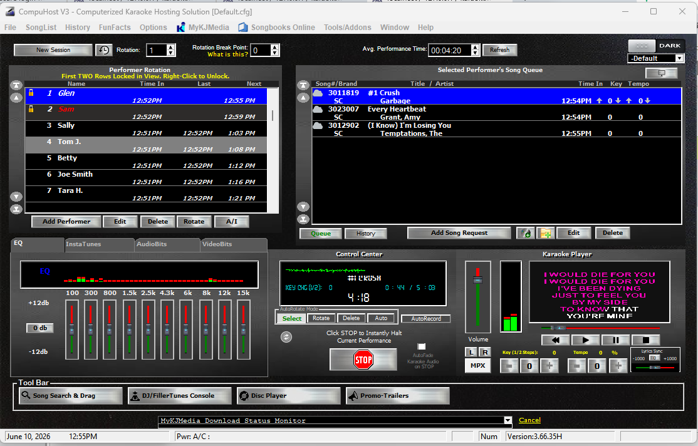Switch to the VideoBits tab

click(x=233, y=244)
